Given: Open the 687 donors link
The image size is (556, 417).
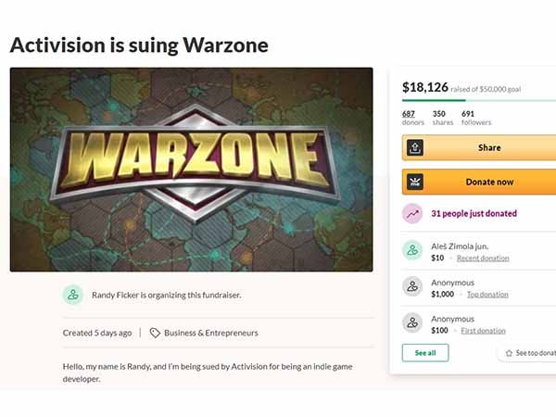Looking at the screenshot, I should tap(408, 118).
